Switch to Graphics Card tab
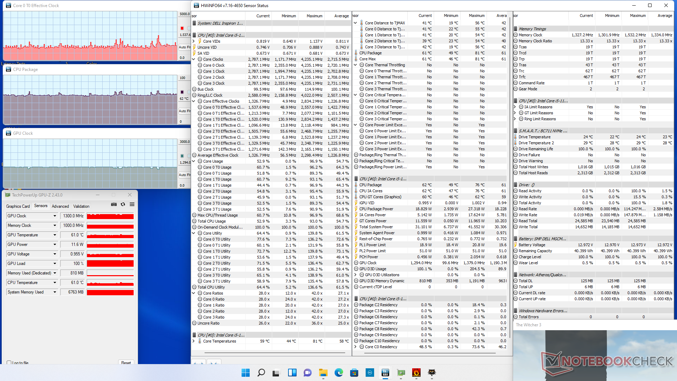 click(x=18, y=206)
